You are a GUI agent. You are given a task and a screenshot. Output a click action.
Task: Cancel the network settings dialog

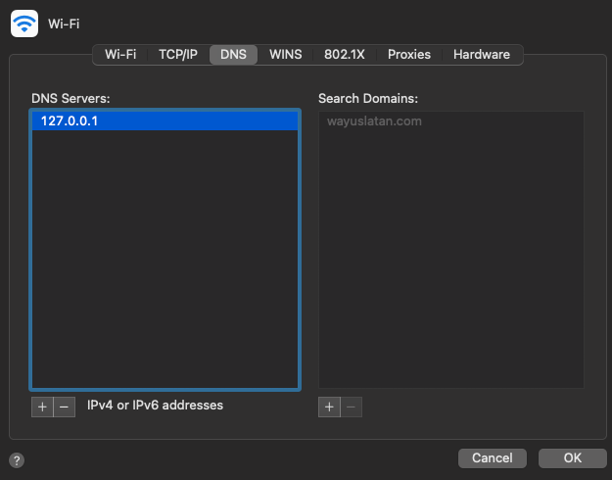pos(493,457)
